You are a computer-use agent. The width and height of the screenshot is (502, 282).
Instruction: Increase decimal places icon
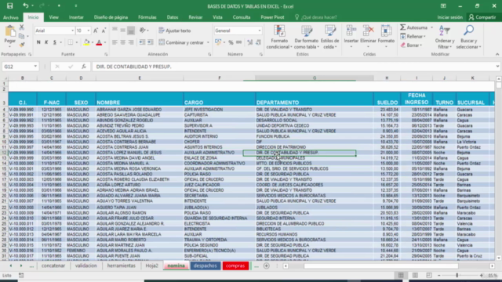coord(250,42)
